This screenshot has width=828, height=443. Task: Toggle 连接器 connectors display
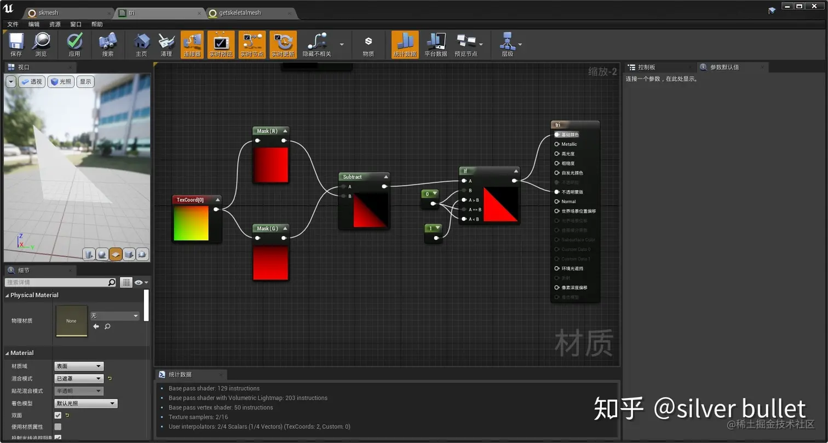point(192,44)
